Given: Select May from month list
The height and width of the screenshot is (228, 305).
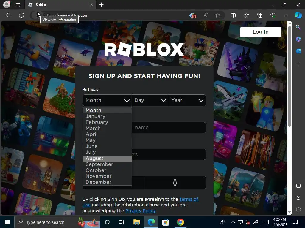Looking at the screenshot, I should click(107, 140).
